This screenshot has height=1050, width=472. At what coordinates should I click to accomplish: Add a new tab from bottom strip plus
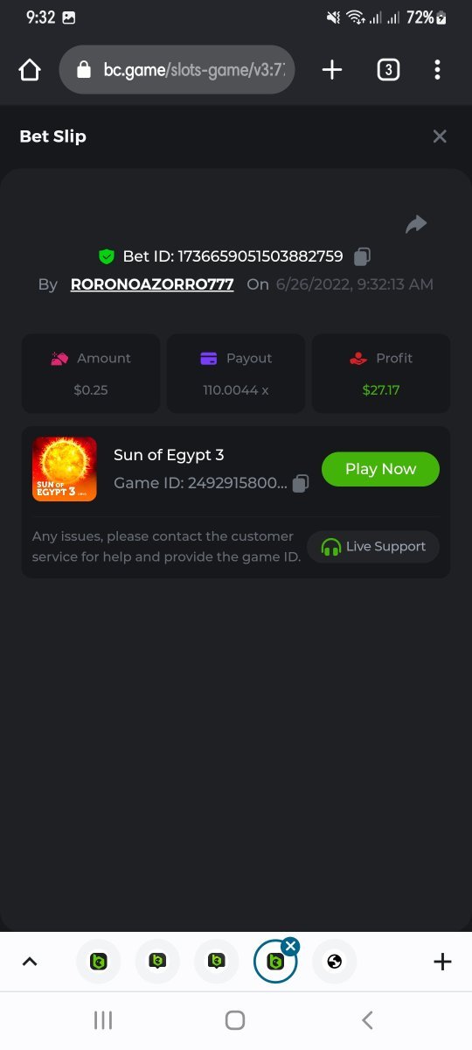[442, 962]
